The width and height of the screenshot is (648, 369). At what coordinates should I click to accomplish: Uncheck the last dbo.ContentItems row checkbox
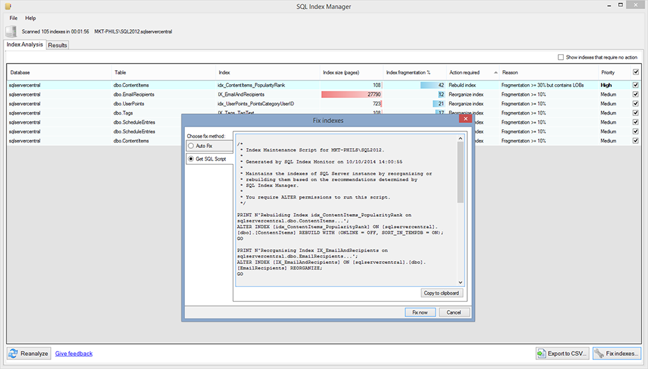[635, 140]
